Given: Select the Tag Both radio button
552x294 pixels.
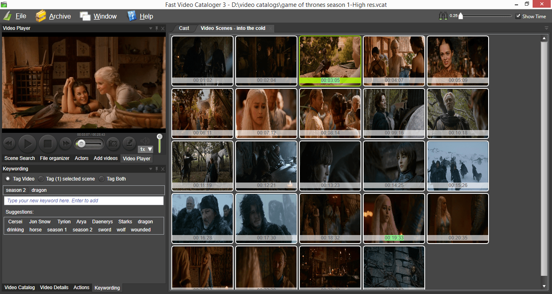Looking at the screenshot, I should [x=101, y=179].
